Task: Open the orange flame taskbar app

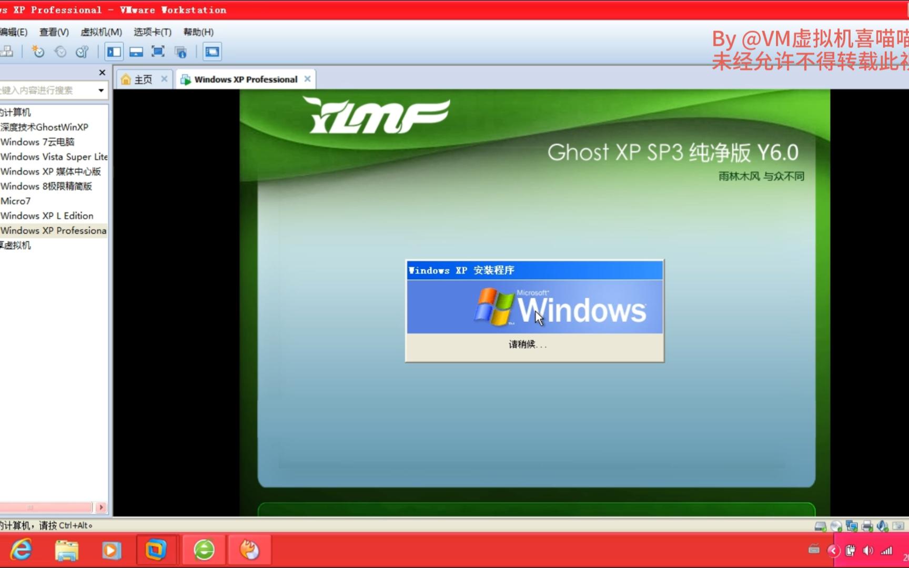Action: coord(249,550)
